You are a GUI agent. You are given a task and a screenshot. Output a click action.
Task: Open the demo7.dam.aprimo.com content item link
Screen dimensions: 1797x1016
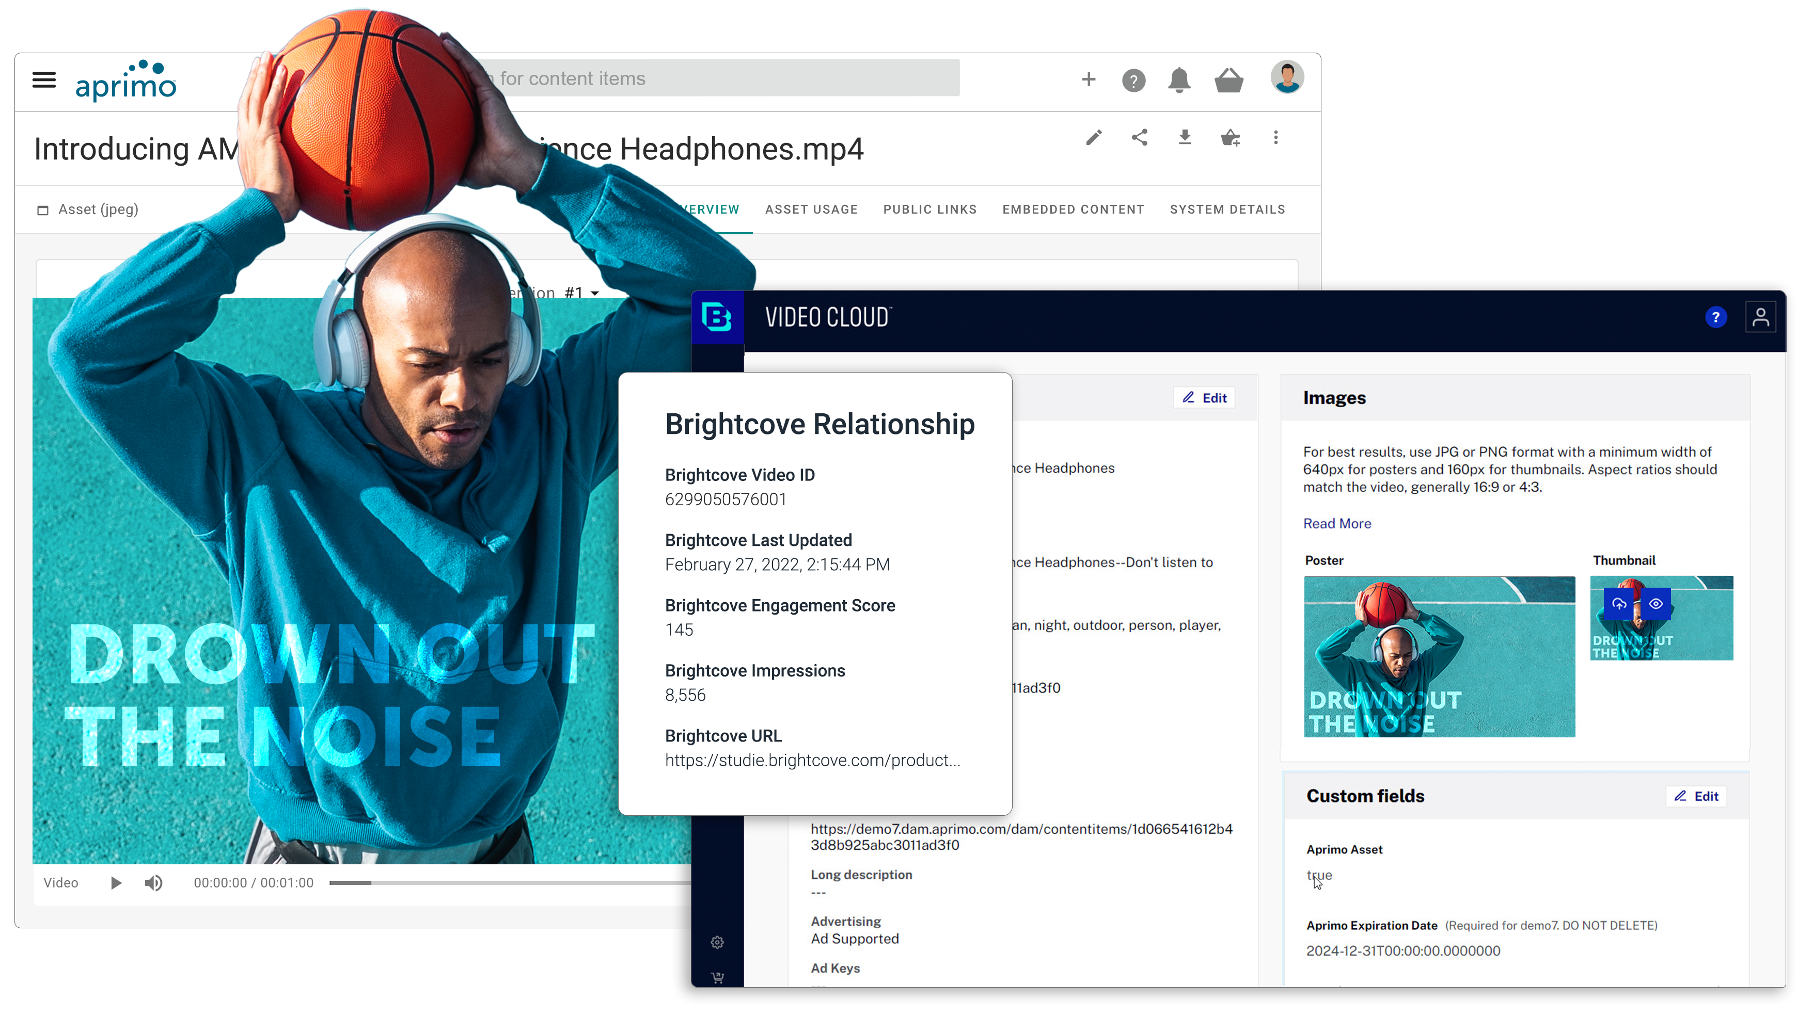point(1021,836)
